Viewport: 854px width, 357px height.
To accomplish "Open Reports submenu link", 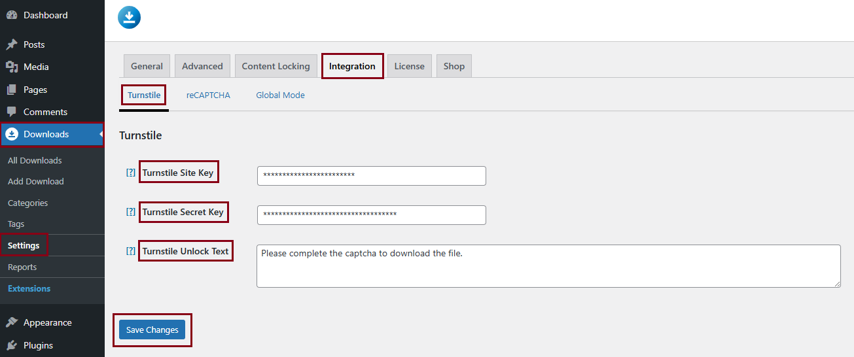I will pos(22,267).
